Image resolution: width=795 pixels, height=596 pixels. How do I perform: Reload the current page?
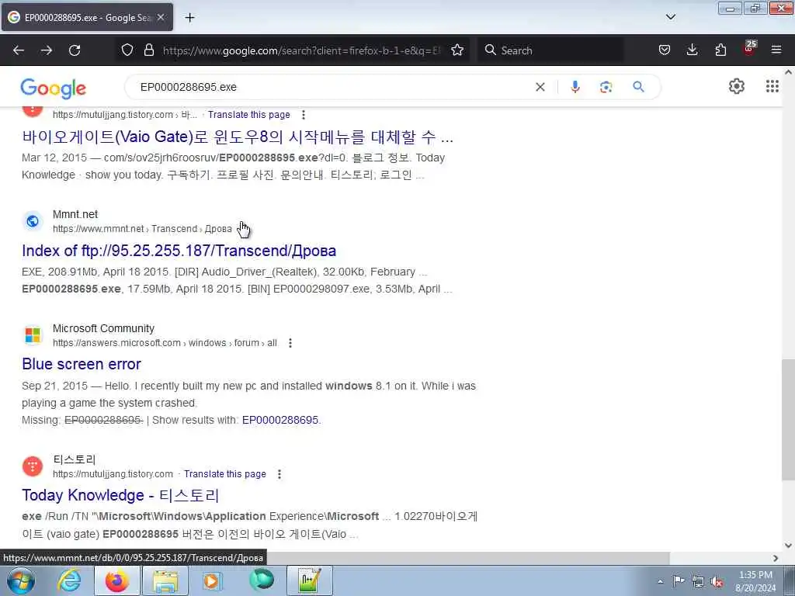[75, 50]
